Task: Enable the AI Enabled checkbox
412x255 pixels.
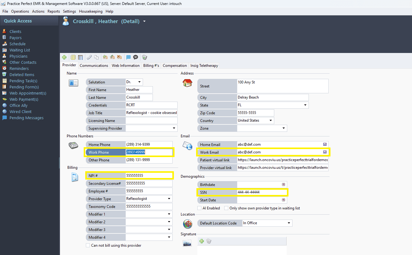Action: click(x=200, y=208)
